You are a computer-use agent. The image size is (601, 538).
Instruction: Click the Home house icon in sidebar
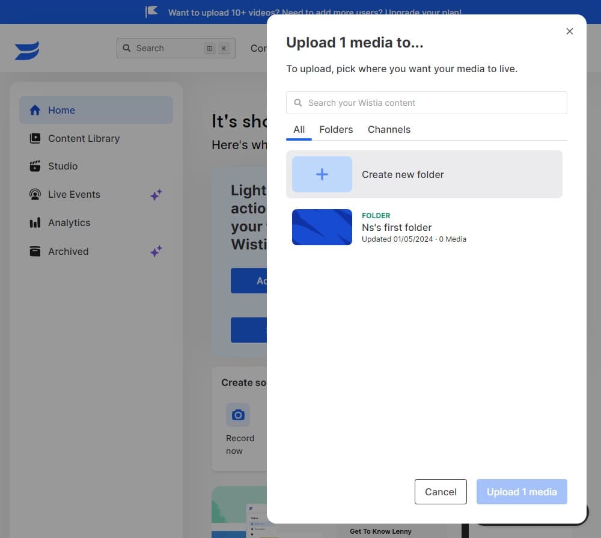(x=35, y=110)
